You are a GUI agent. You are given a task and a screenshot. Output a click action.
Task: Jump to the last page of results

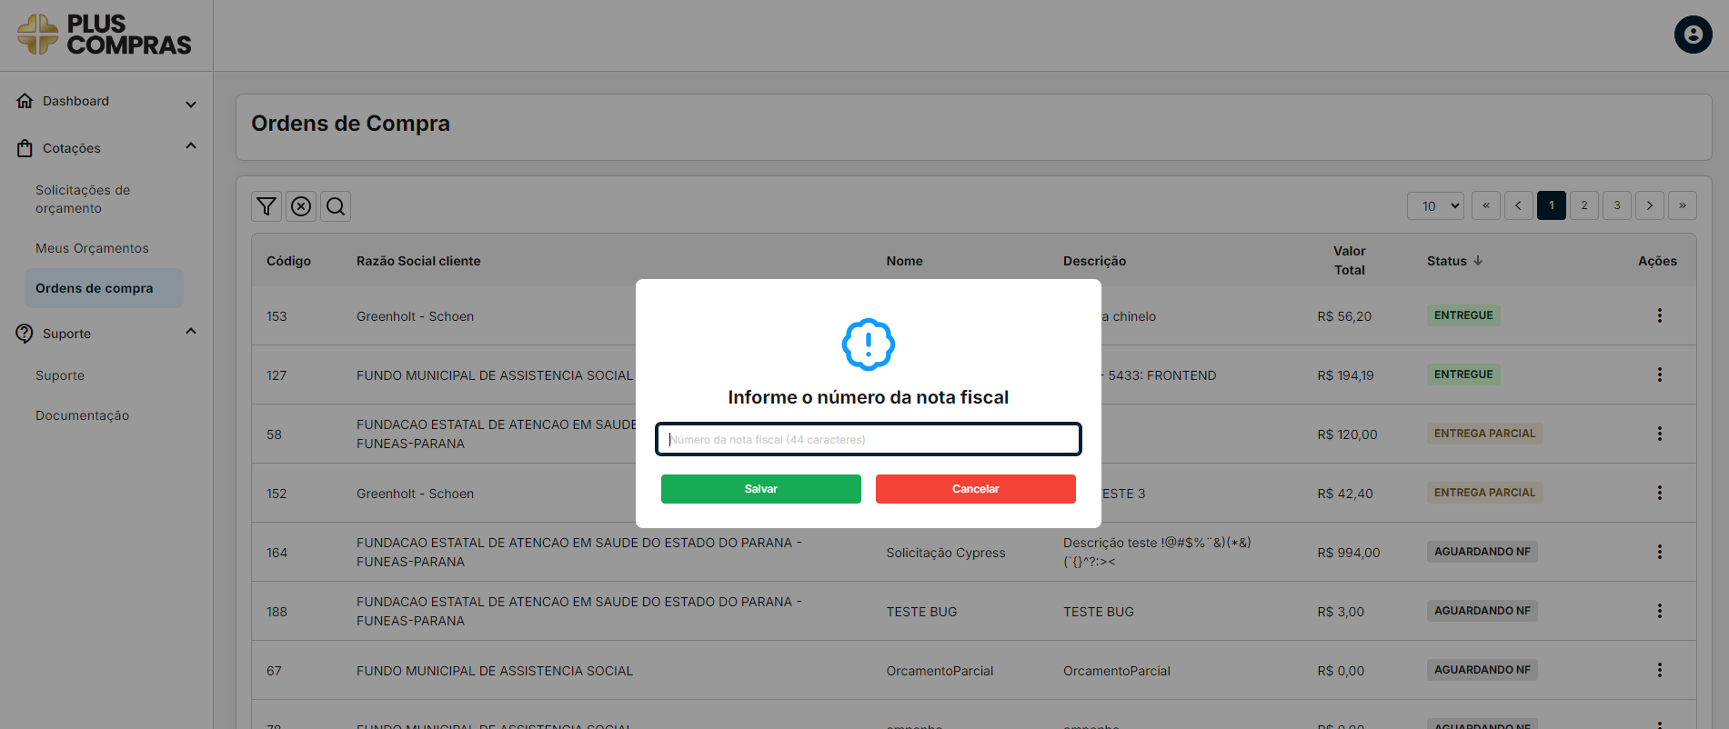point(1682,205)
